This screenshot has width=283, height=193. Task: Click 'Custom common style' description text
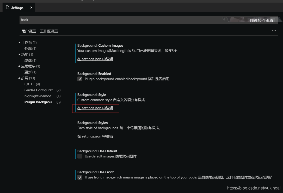tap(111, 100)
